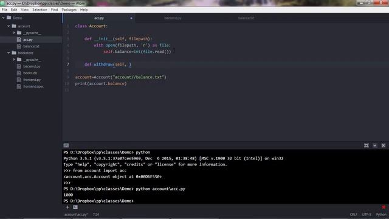Open backend.py from the tree view
The width and height of the screenshot is (389, 219).
click(32, 66)
